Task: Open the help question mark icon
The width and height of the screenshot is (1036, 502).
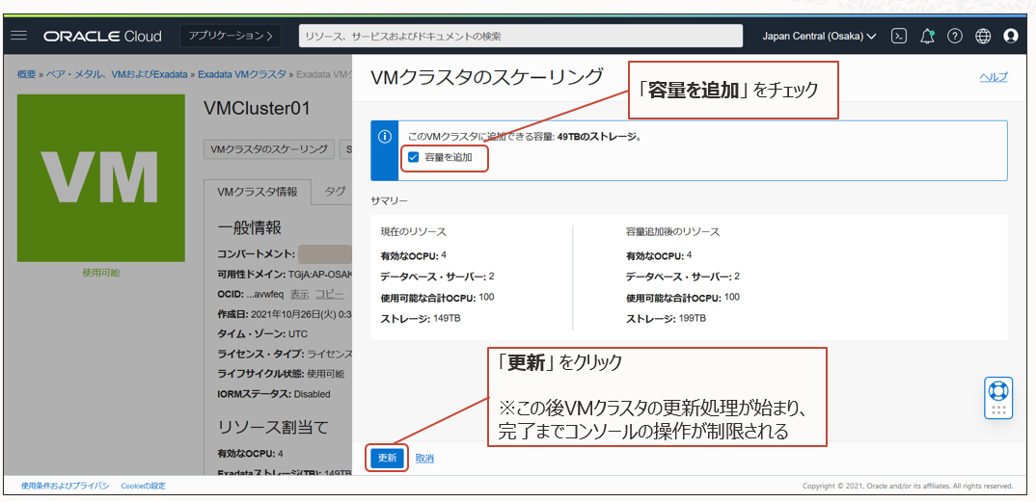Action: click(955, 36)
